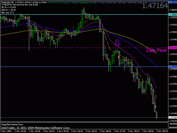The width and height of the screenshot is (177, 133).
Task: Click price level 1.47135 on the axis
Action: coord(173,121)
